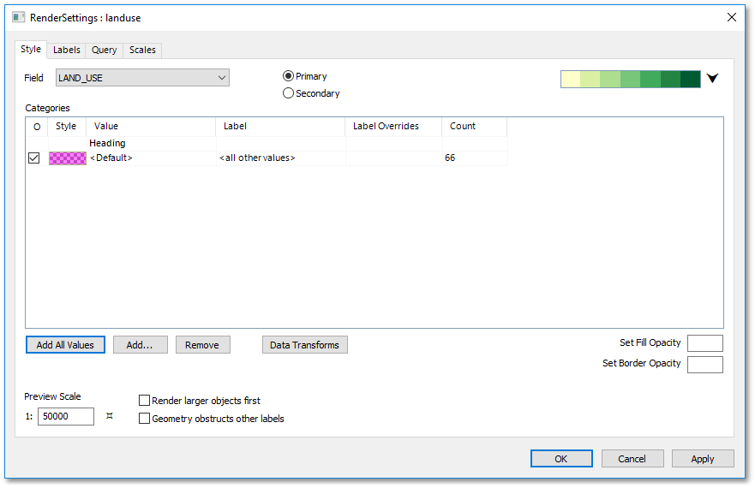Click the Label column header
The height and width of the screenshot is (488, 755).
point(280,126)
